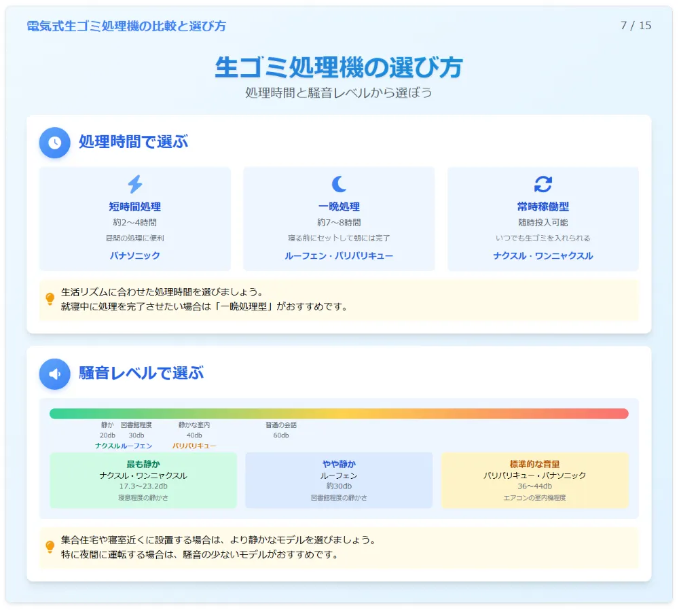Click the green-to-red noise level gradient bar
Image resolution: width=679 pixels, height=610 pixels.
pos(339,413)
